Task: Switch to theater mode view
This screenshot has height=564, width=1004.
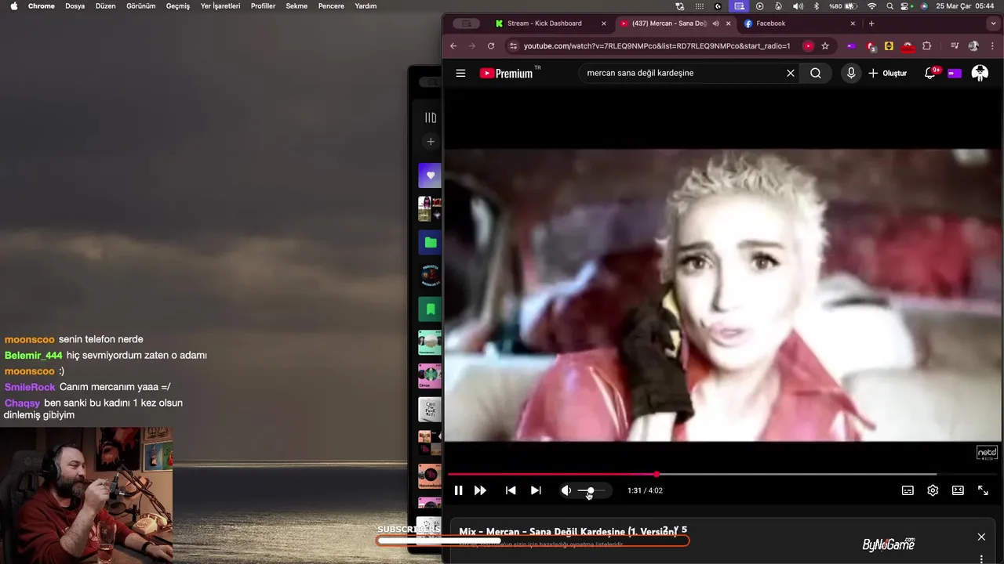Action: 958,490
